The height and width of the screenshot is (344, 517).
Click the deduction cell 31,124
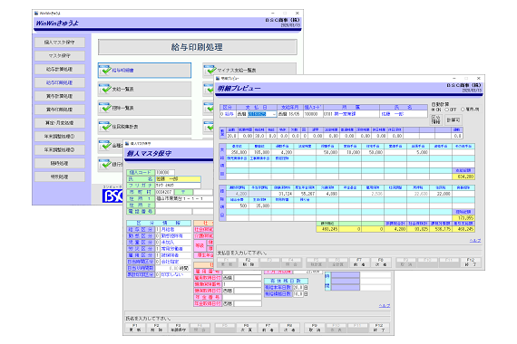[283, 194]
